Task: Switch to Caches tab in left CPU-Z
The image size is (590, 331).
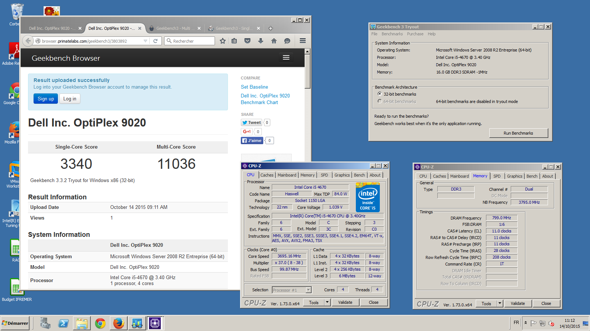Action: [x=267, y=175]
